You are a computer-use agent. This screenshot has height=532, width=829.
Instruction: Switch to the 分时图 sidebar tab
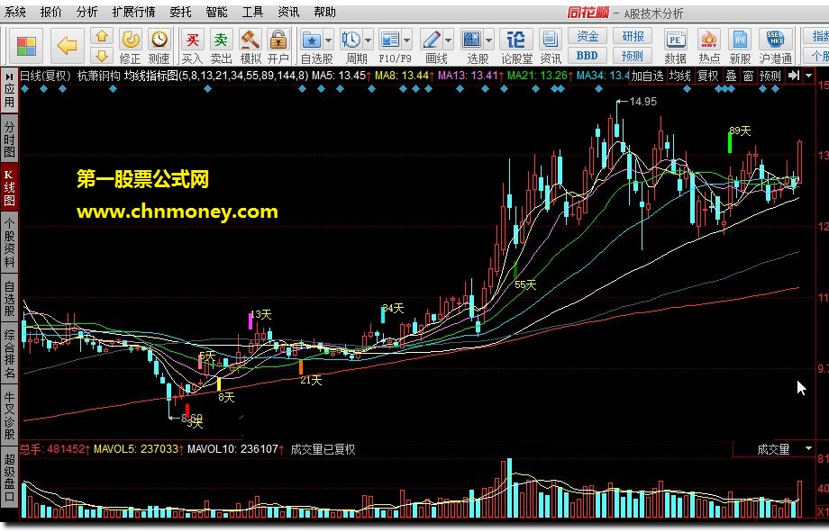10,140
